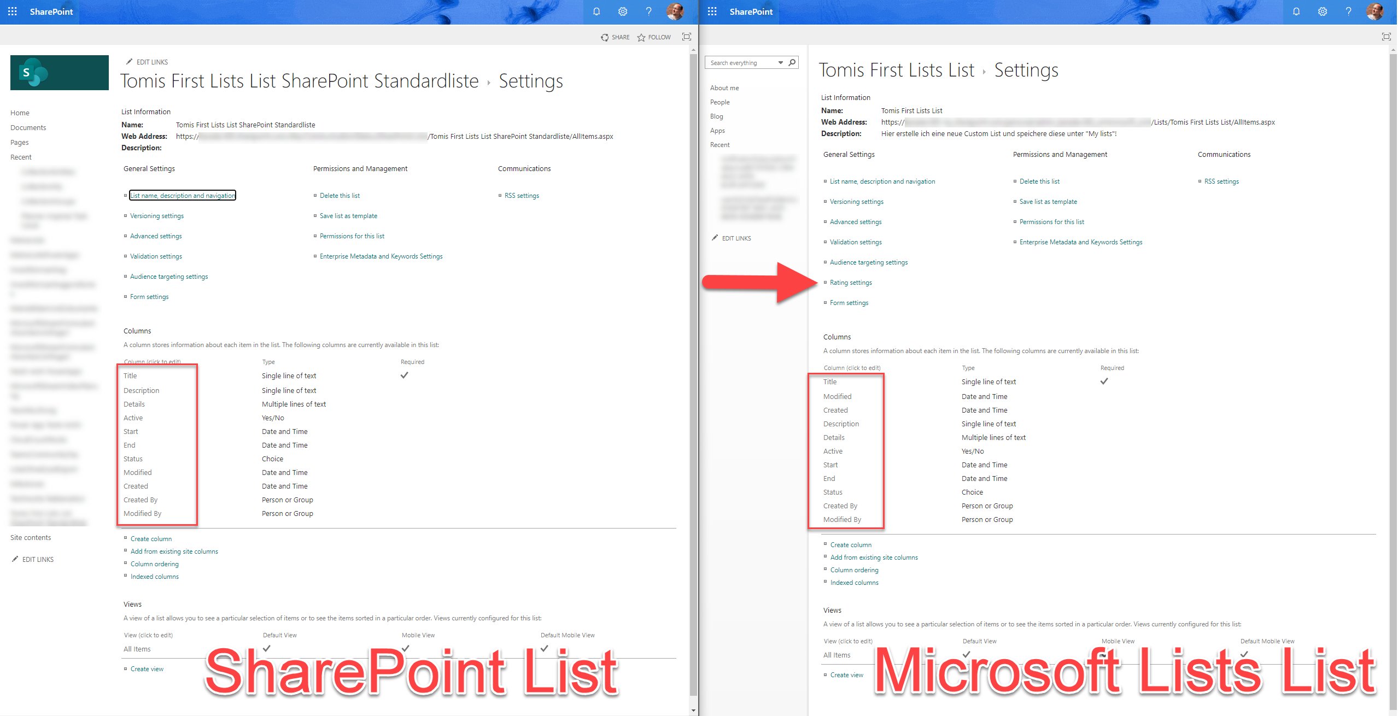Open Rating settings in right window
Image resolution: width=1398 pixels, height=716 pixels.
click(851, 282)
